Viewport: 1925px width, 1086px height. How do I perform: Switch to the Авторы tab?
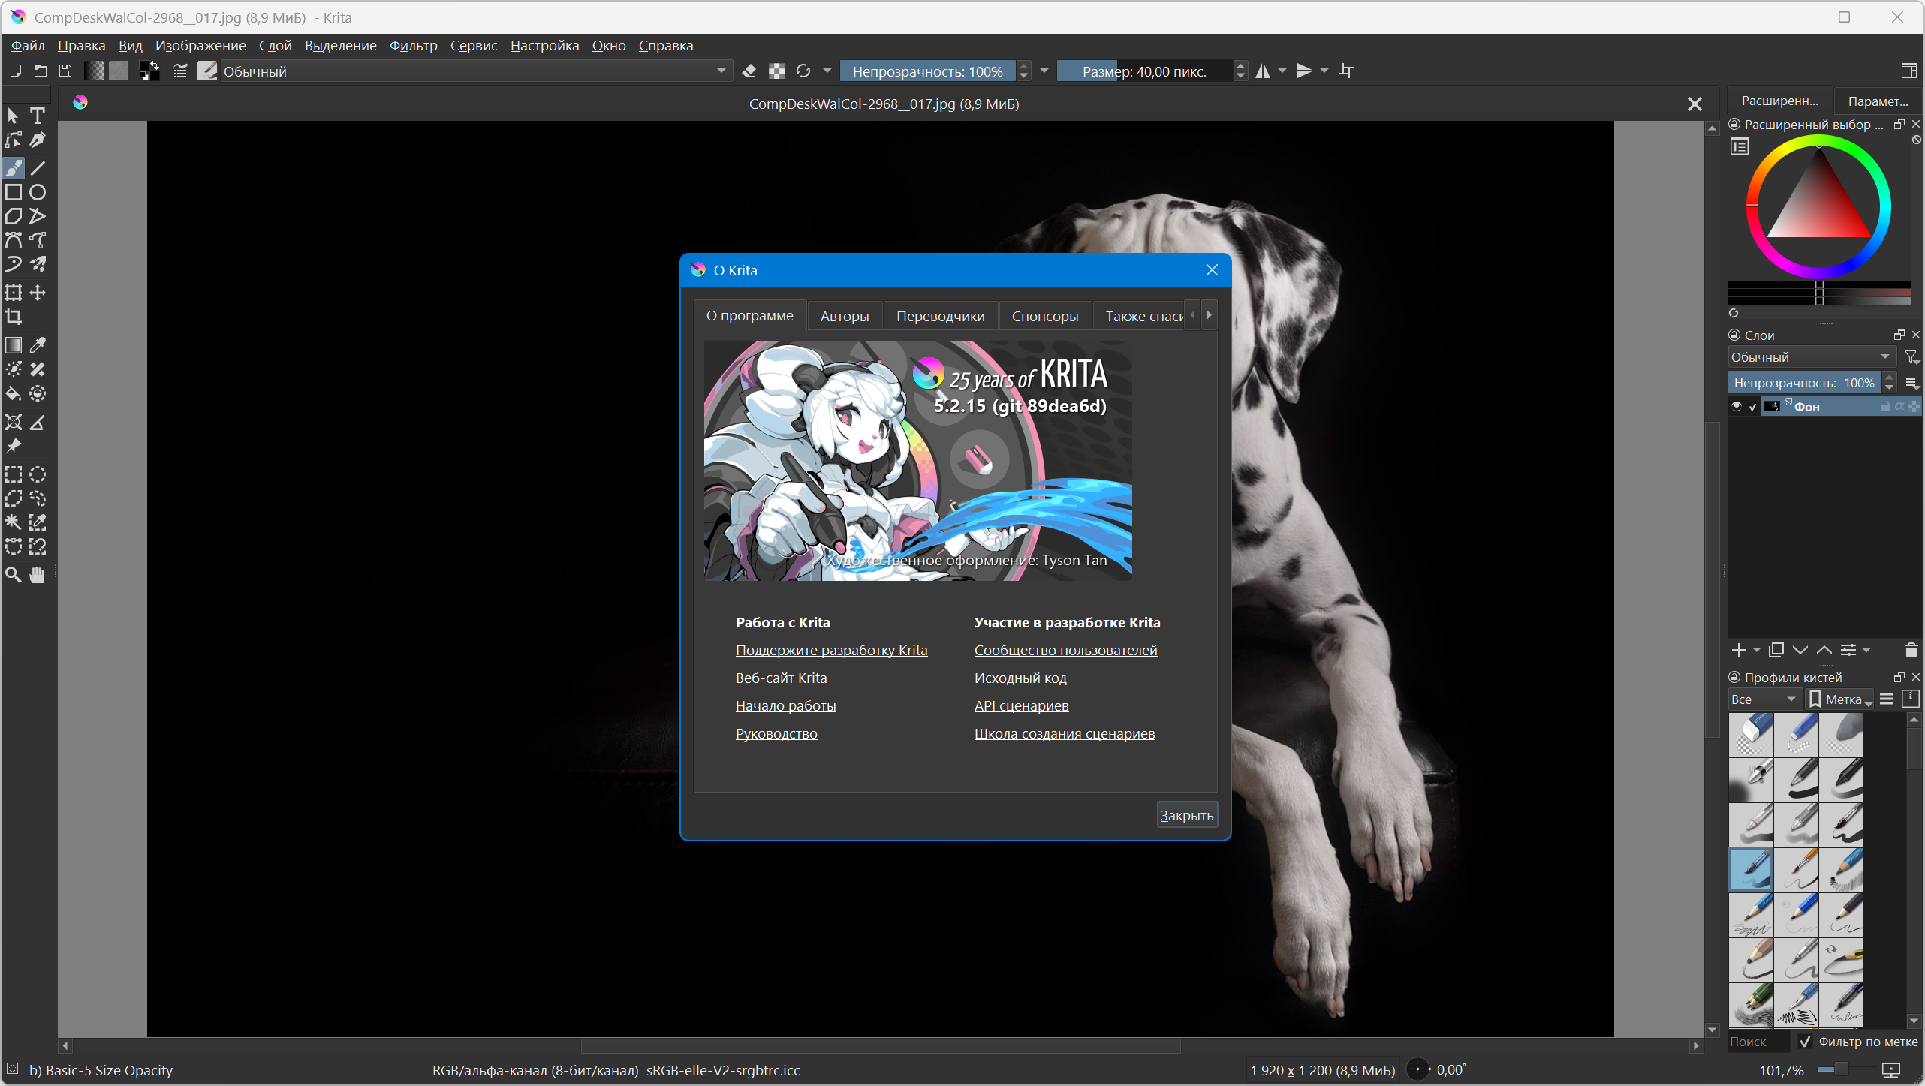[844, 317]
